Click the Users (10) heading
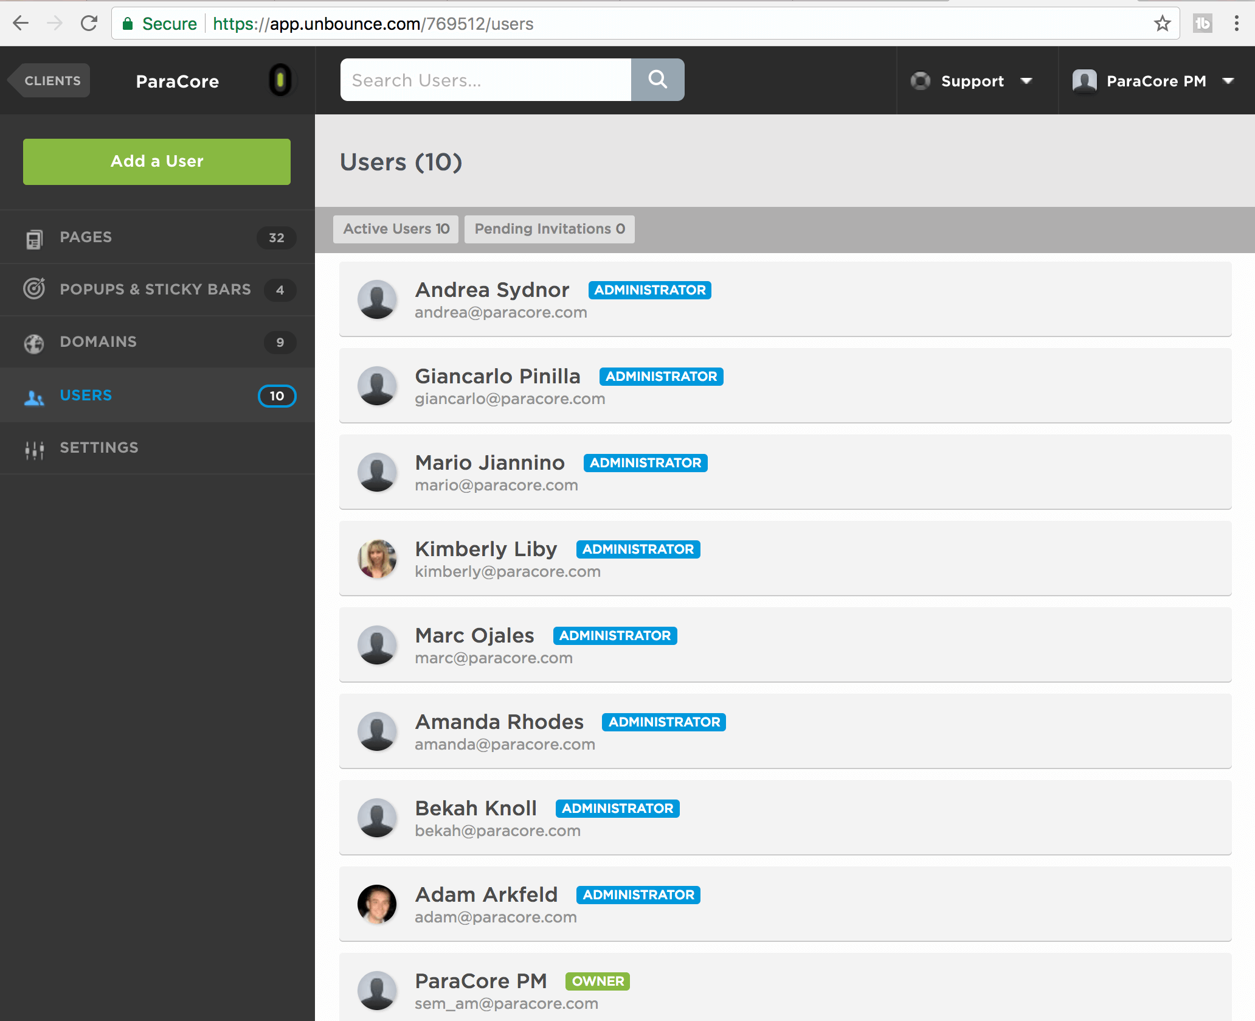The width and height of the screenshot is (1255, 1021). (x=401, y=162)
